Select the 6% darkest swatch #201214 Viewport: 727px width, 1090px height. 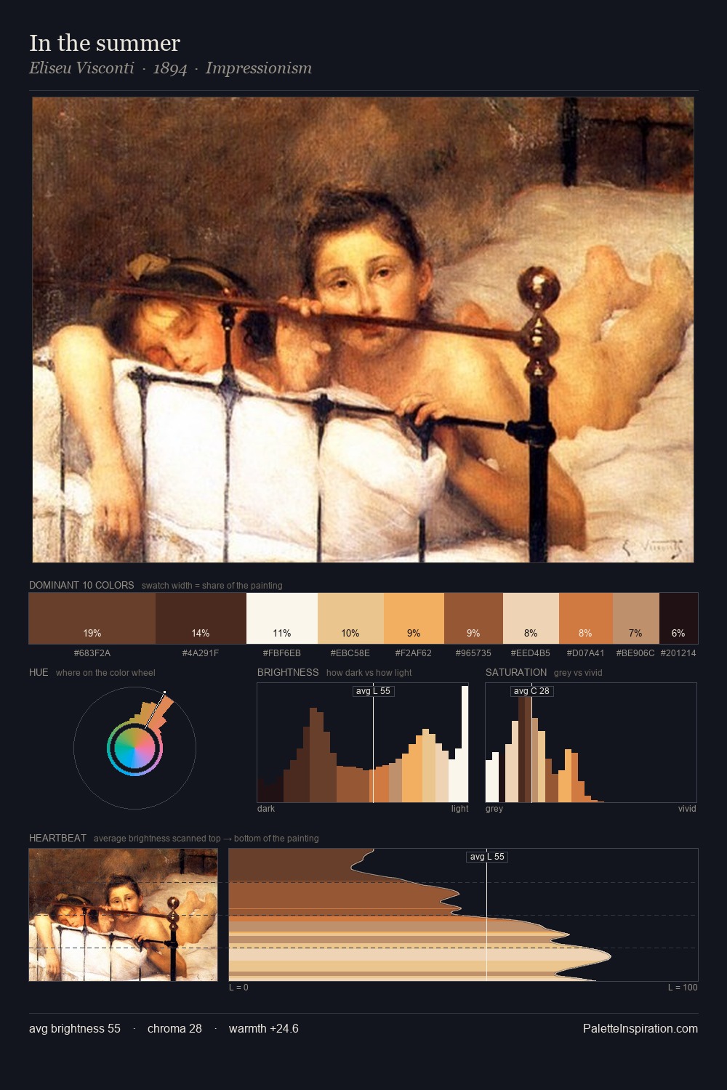pos(678,618)
